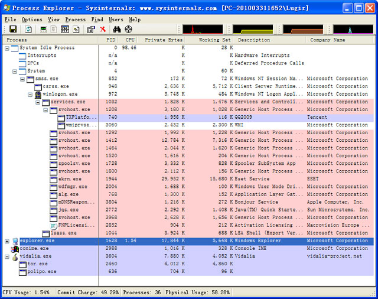378x299 pixels.
Task: Collapse the vidalia.exe tree node
Action: click(x=7, y=257)
